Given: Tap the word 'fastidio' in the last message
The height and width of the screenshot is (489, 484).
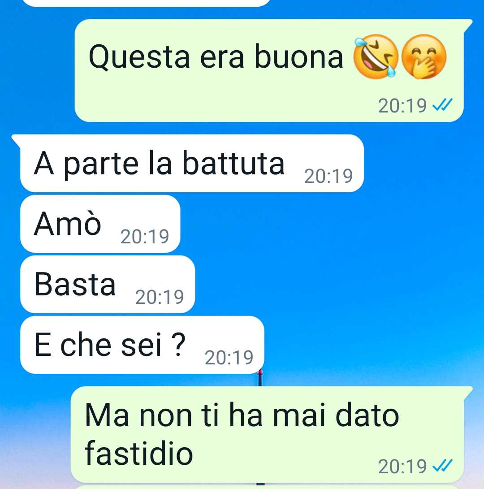Looking at the screenshot, I should [x=139, y=453].
